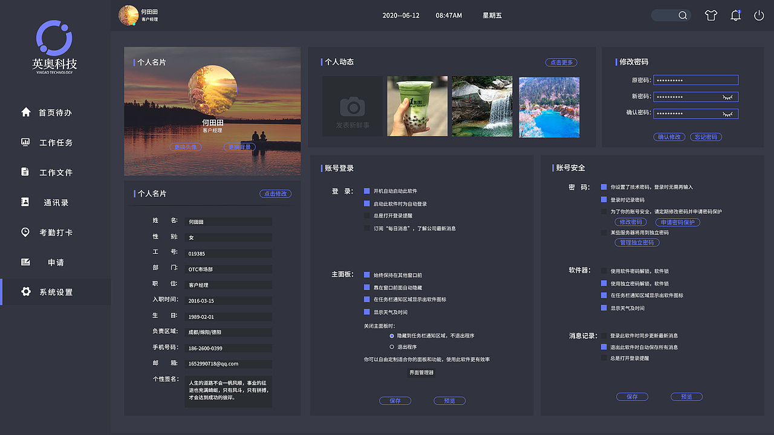Open the waterfall photo thumbnail in 个人动态
This screenshot has width=774, height=435.
(482, 106)
